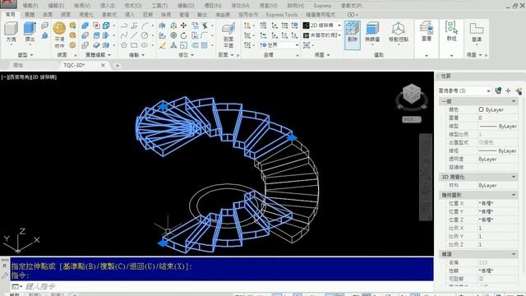Add a new drawing tab with plus button

(118, 66)
